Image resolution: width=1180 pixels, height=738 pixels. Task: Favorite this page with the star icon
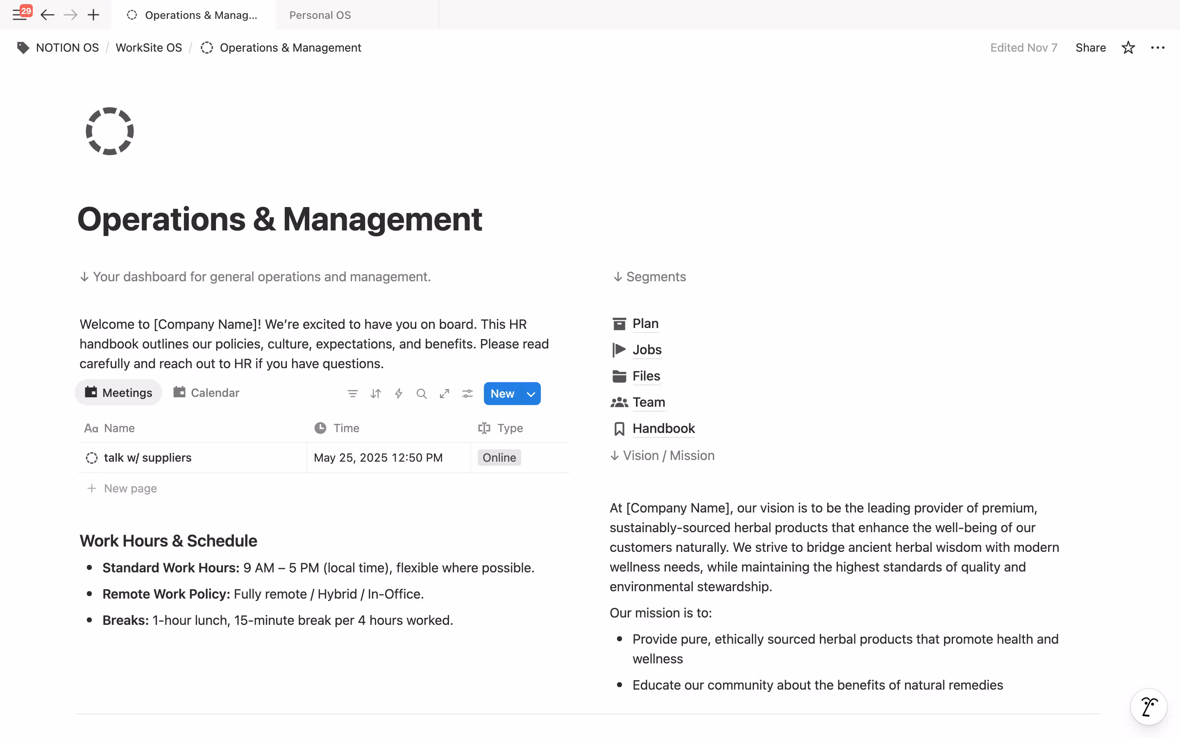click(1128, 47)
